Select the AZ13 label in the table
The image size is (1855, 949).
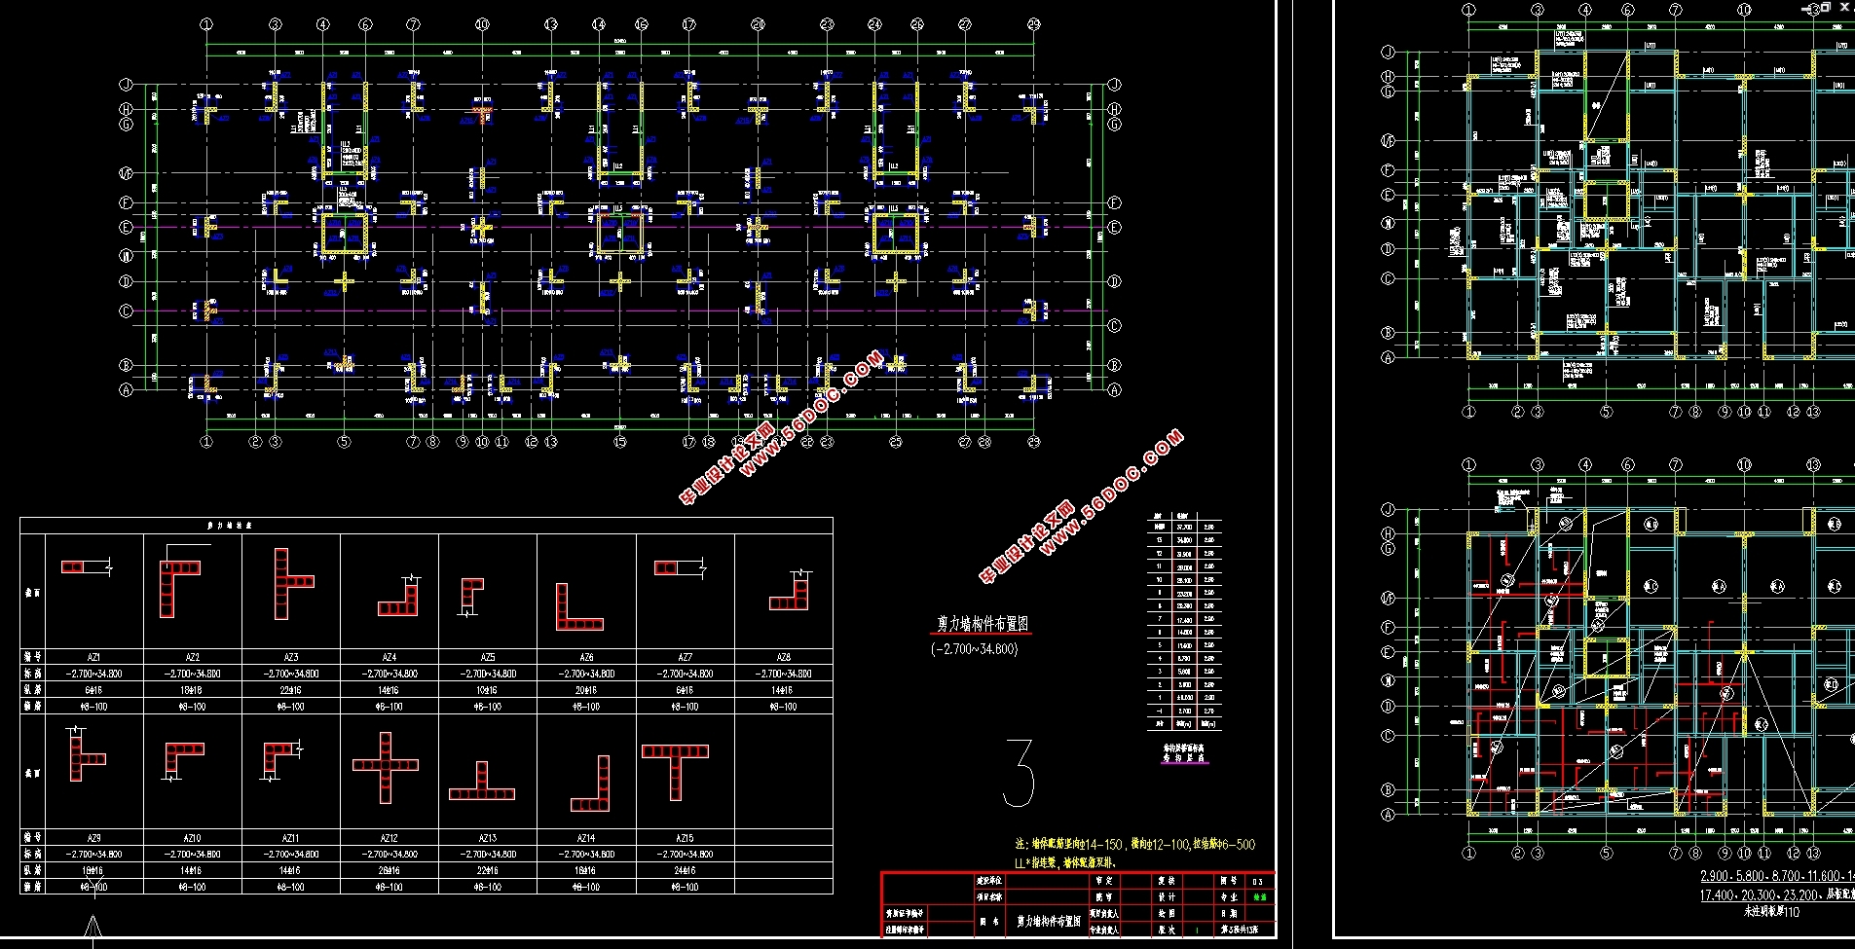[488, 838]
